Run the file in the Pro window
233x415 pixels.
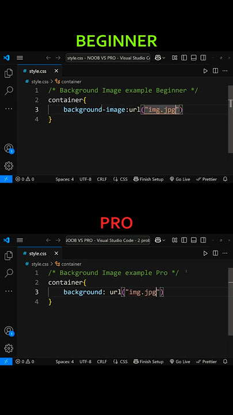pyautogui.click(x=205, y=253)
